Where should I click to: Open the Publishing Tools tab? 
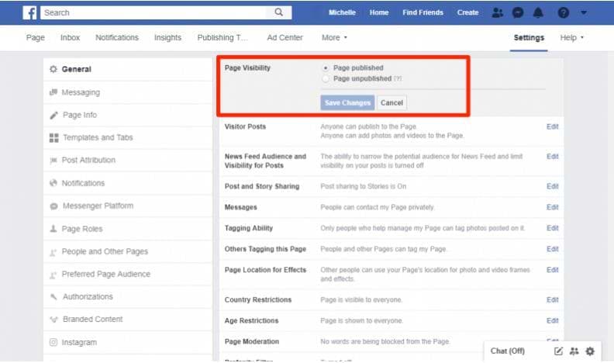click(222, 37)
